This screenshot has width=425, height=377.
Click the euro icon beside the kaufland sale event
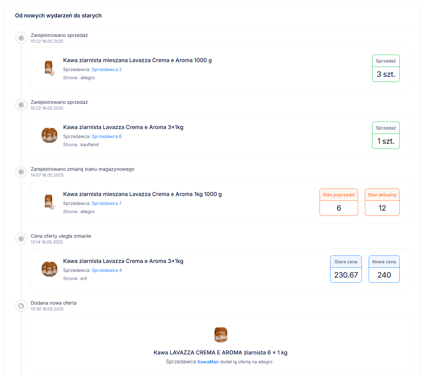pos(21,105)
